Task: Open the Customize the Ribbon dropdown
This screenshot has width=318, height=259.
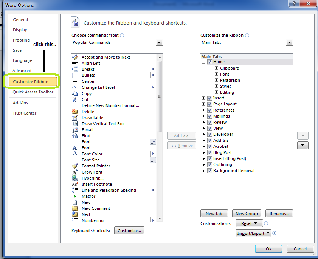Action: click(289, 42)
